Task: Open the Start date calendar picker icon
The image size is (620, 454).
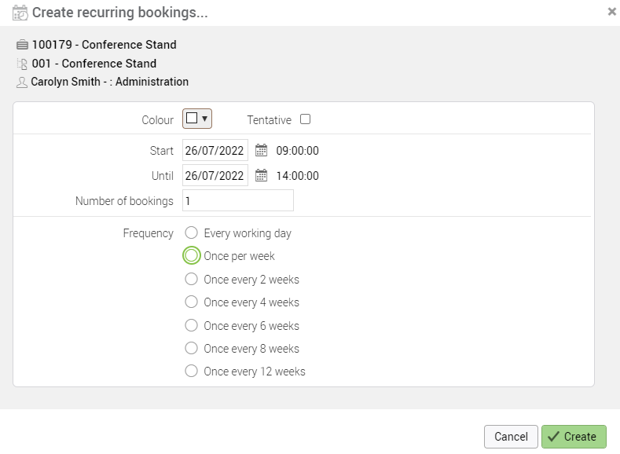Action: click(x=262, y=151)
